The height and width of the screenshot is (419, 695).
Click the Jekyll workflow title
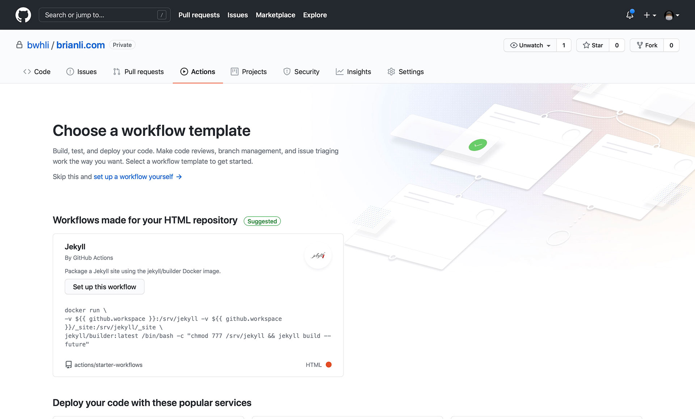point(75,247)
